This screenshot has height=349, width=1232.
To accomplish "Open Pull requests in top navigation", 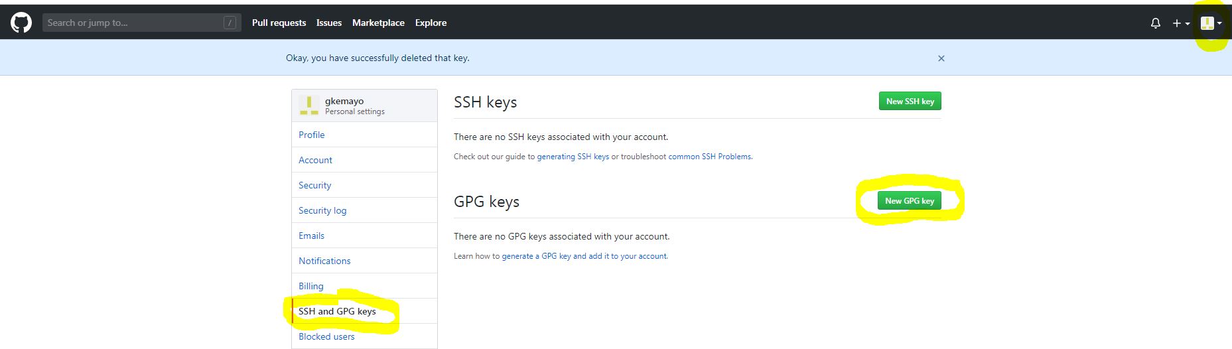I will tap(279, 23).
